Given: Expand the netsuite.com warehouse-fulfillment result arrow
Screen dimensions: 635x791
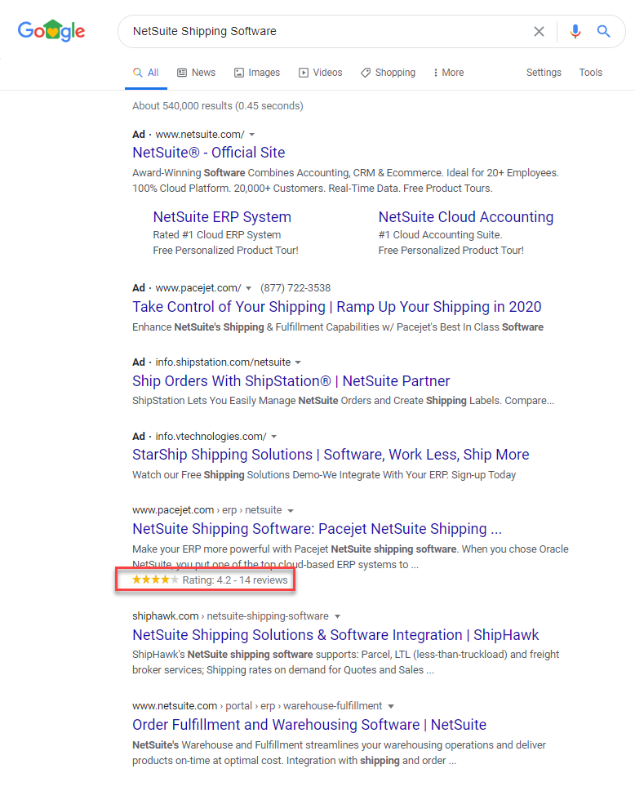Looking at the screenshot, I should (391, 706).
